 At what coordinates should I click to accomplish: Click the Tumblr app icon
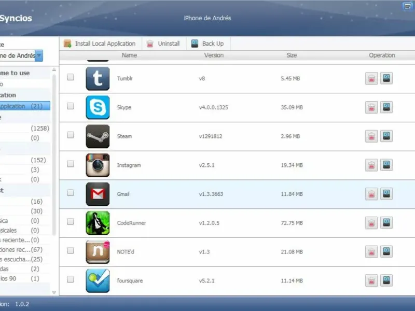click(98, 79)
